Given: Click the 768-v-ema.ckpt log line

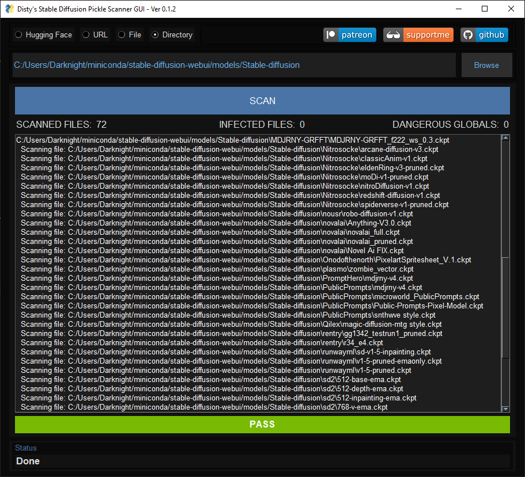Looking at the screenshot, I should [204, 407].
